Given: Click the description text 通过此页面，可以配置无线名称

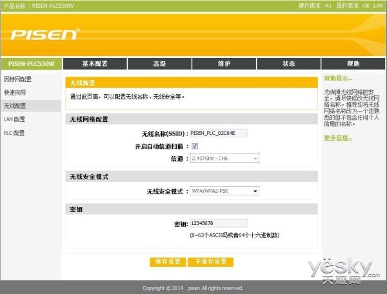Looking at the screenshot, I should tap(127, 97).
